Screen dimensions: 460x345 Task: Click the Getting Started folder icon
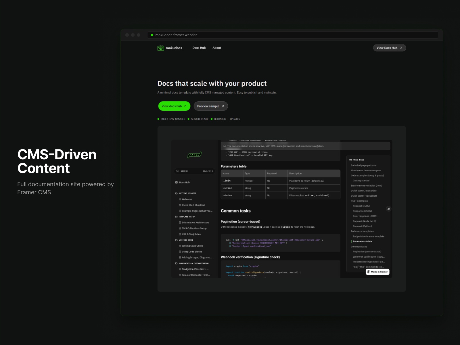coord(177,193)
